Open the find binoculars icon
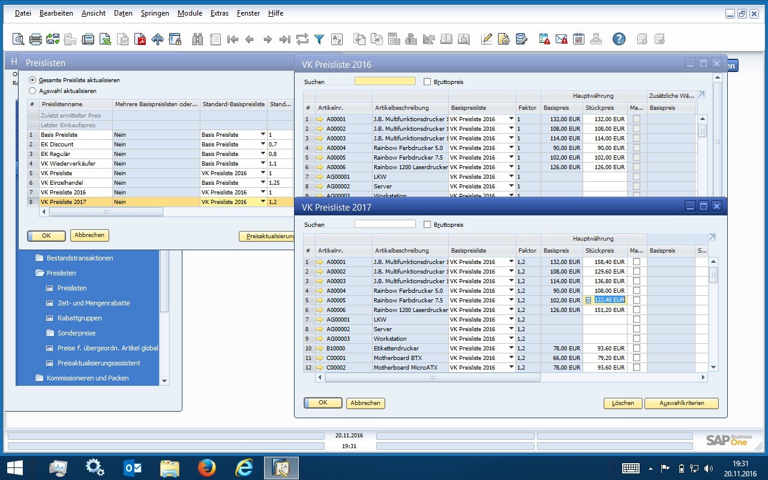Viewport: 768px width, 480px height. [197, 40]
